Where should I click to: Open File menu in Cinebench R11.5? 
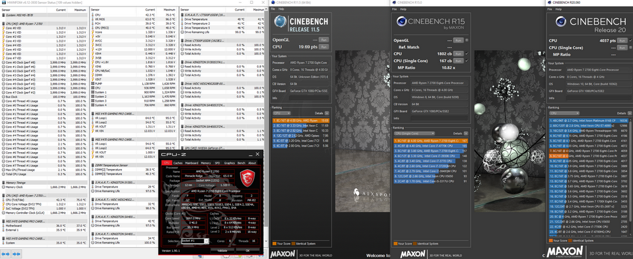coord(273,9)
